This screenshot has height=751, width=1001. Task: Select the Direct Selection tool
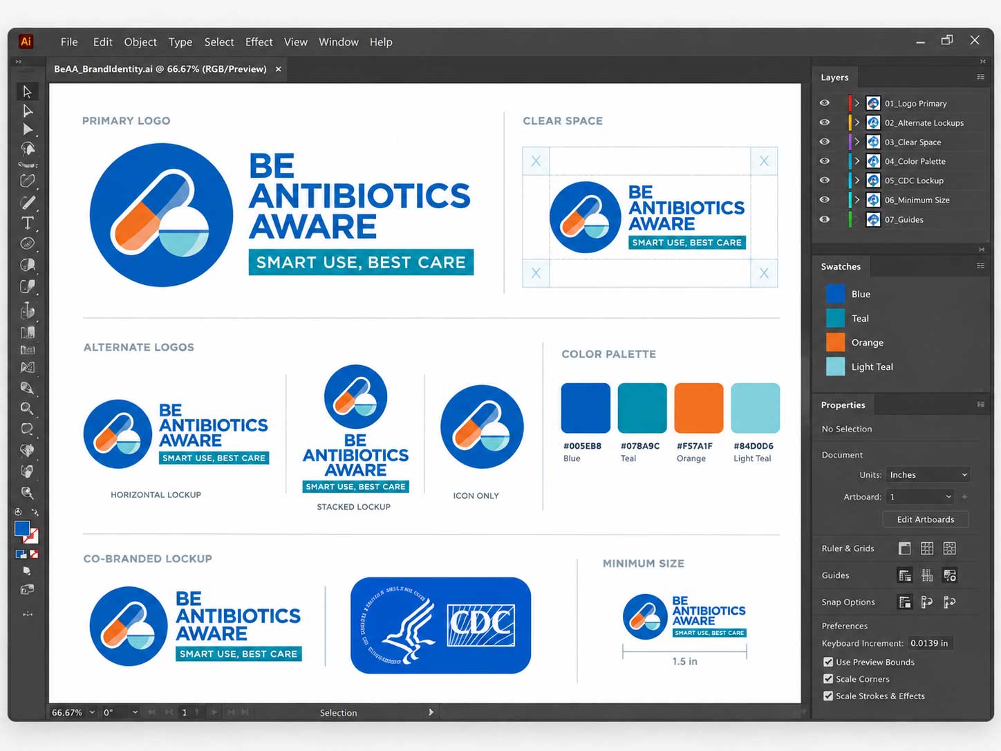click(27, 111)
